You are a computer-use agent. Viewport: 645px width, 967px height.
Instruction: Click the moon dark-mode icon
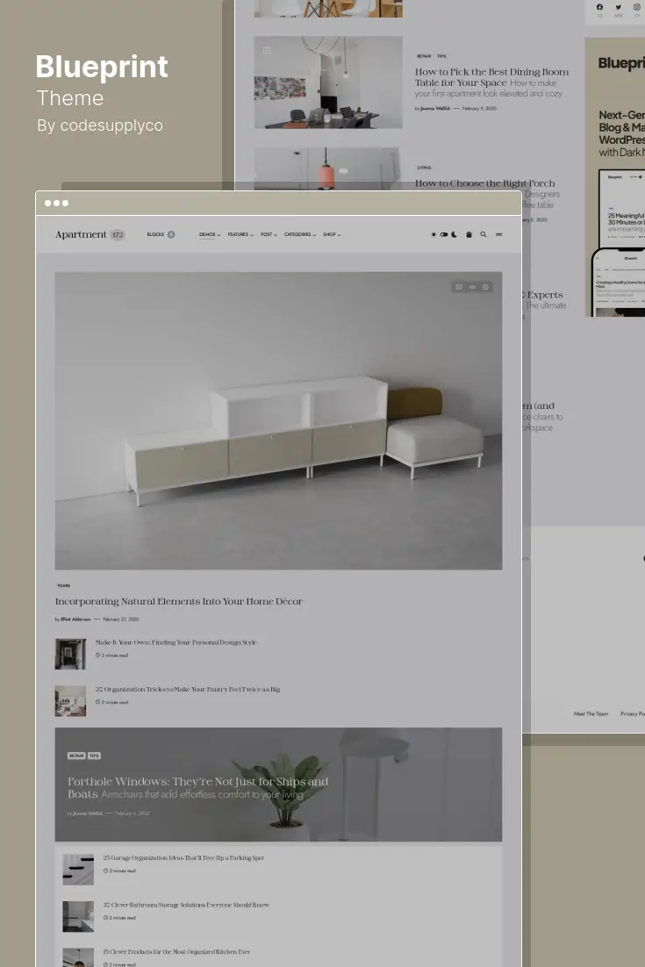(x=455, y=234)
